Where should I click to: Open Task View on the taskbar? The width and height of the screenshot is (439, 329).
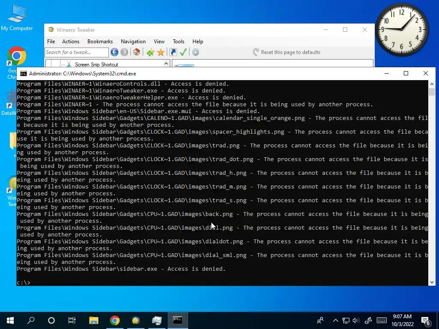(x=72, y=320)
